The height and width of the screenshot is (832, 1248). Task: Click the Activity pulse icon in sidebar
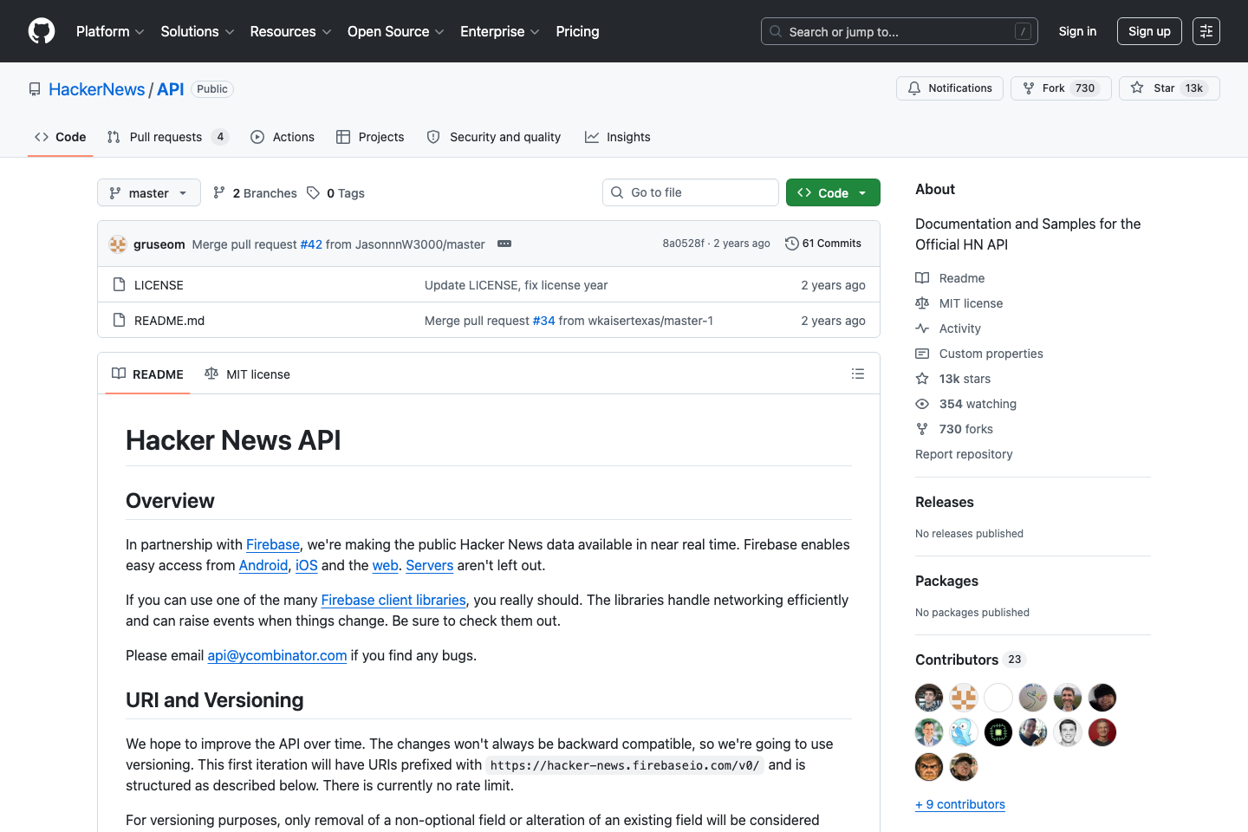click(x=922, y=328)
